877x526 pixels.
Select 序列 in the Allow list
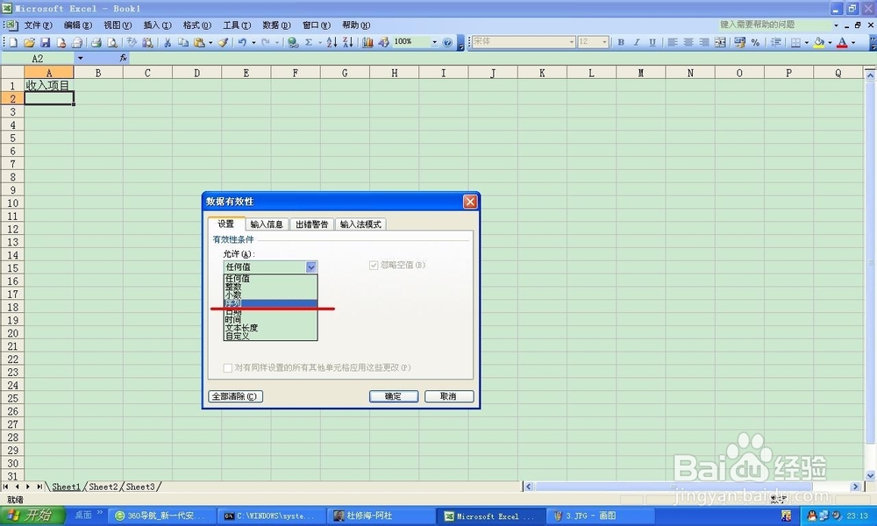click(270, 303)
